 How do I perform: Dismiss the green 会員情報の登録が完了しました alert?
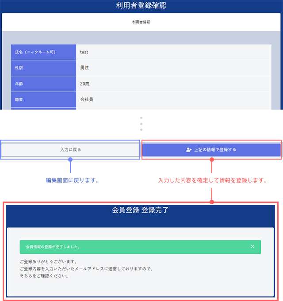(252, 247)
